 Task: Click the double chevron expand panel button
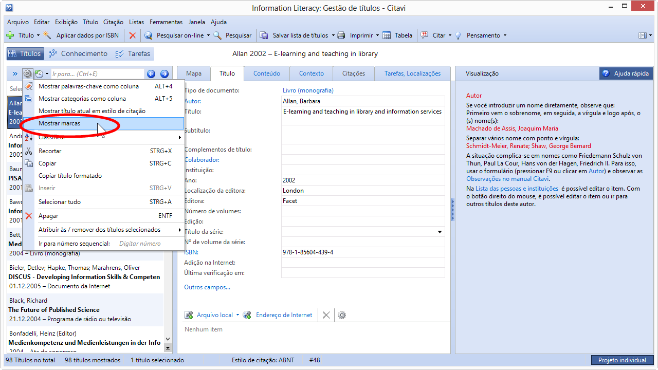(15, 74)
